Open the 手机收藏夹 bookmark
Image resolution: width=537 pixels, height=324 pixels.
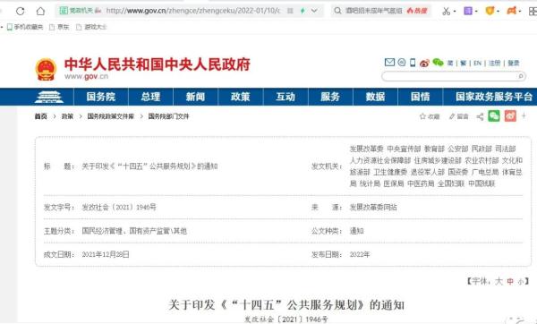[25, 27]
